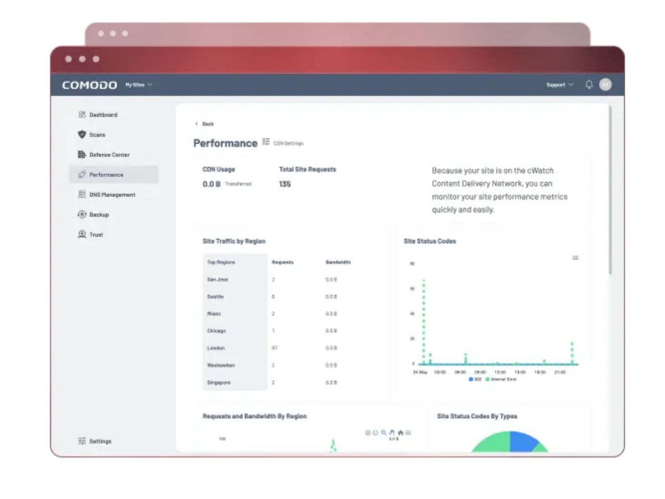Image resolution: width=665 pixels, height=499 pixels.
Task: Click the Scans shield icon
Action: click(x=82, y=135)
